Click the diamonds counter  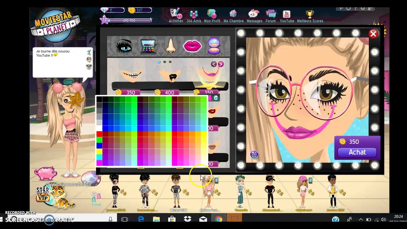112,10
